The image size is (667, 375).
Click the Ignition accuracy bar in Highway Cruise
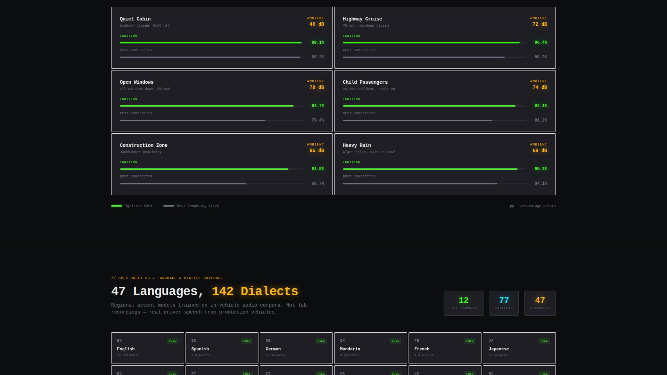434,43
